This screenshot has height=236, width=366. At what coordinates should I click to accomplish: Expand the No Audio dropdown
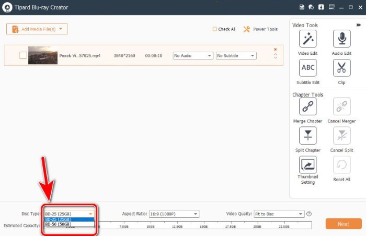click(x=193, y=55)
